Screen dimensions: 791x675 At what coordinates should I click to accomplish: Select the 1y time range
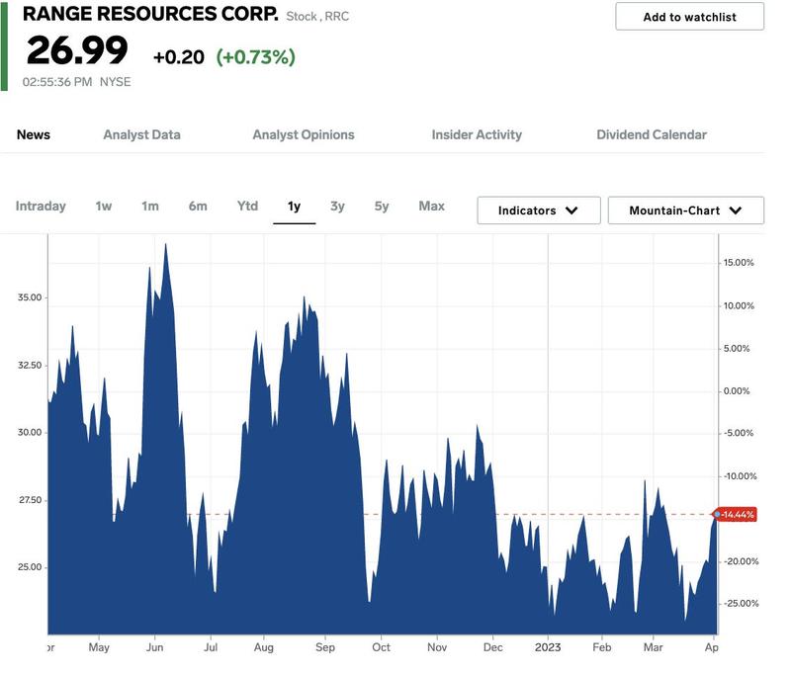(294, 207)
